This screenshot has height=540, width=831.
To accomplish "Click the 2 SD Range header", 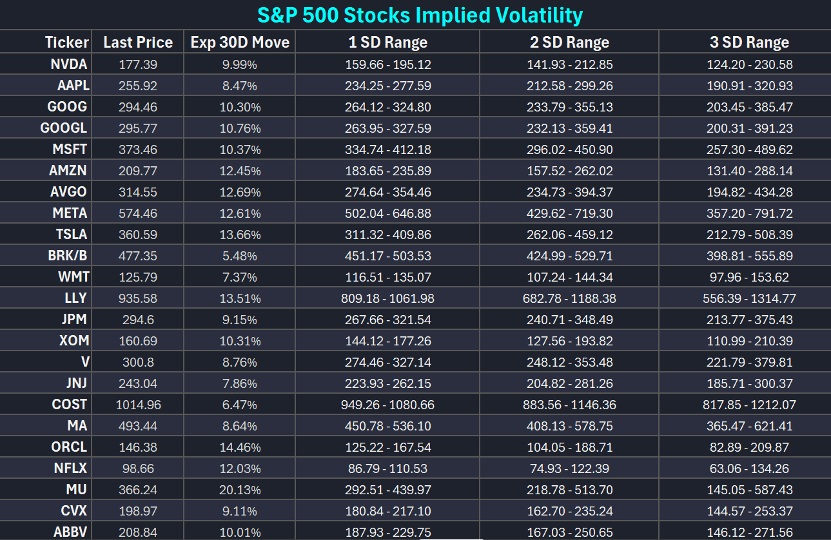I will 569,43.
